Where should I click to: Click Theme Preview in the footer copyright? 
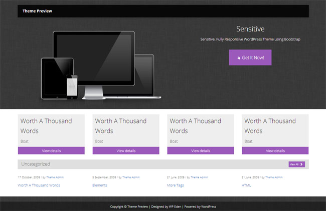coord(137,206)
